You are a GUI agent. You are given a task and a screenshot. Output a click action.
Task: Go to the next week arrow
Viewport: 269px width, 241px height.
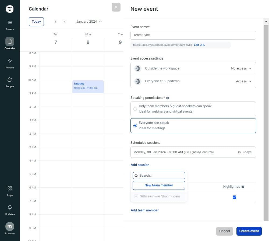(64, 22)
